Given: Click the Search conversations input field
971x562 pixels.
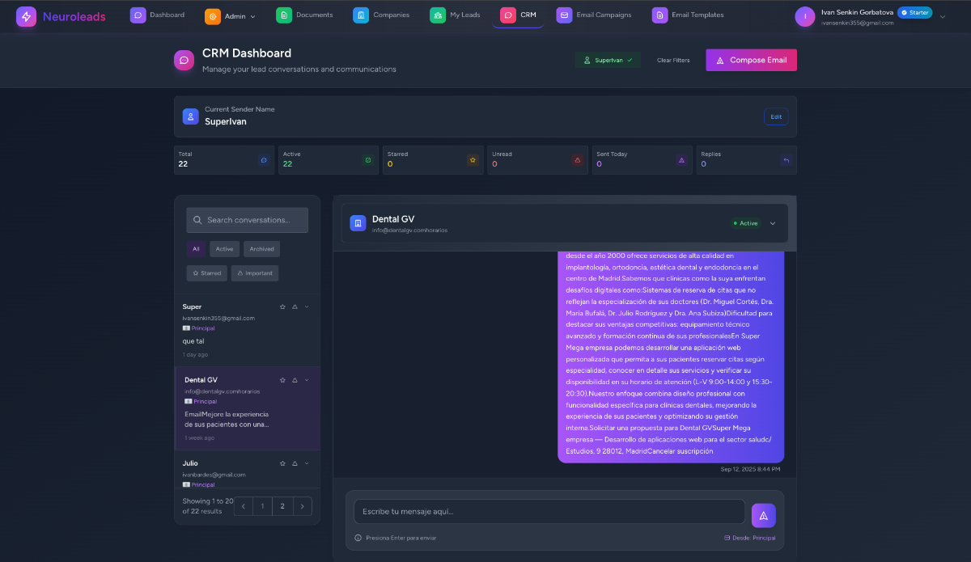Looking at the screenshot, I should pos(247,220).
